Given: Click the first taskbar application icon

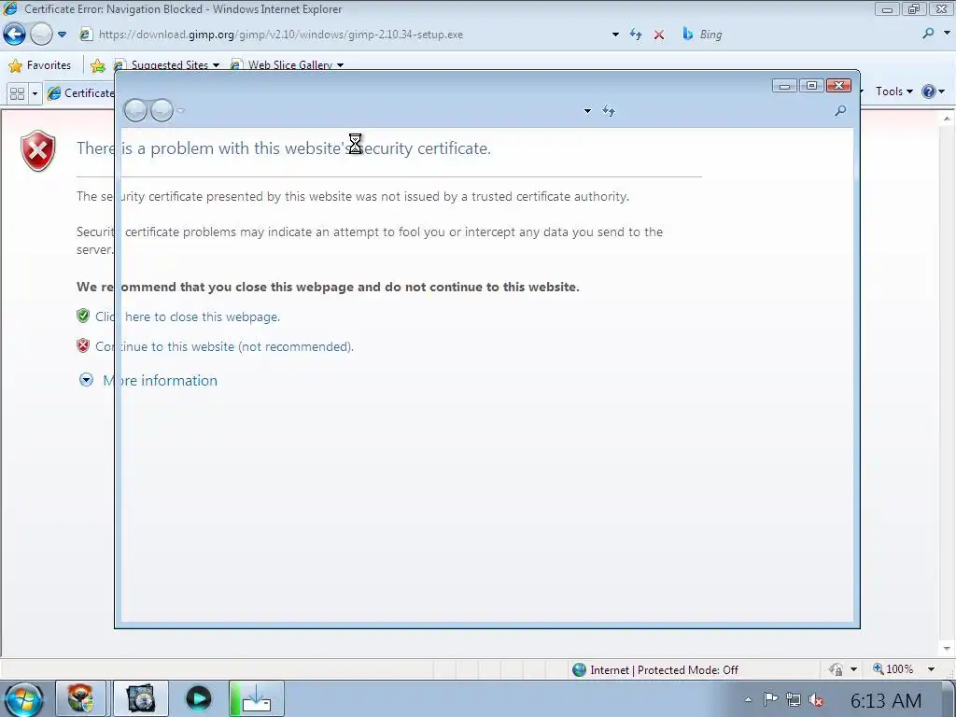Looking at the screenshot, I should click(x=80, y=698).
